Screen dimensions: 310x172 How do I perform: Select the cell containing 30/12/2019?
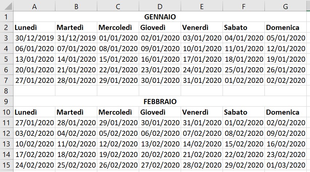pos(34,38)
